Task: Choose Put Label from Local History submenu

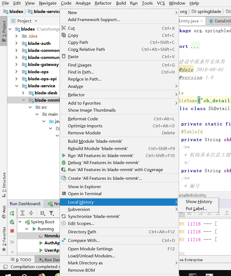Action: point(196,209)
